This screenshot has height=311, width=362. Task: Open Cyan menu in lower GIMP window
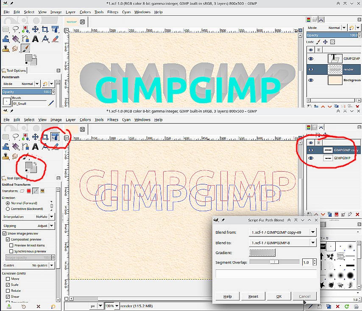pyautogui.click(x=126, y=120)
